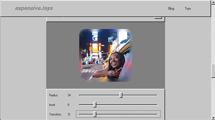The height and width of the screenshot is (120, 215).
Task: Click the Radius label
Action: coord(53,95)
